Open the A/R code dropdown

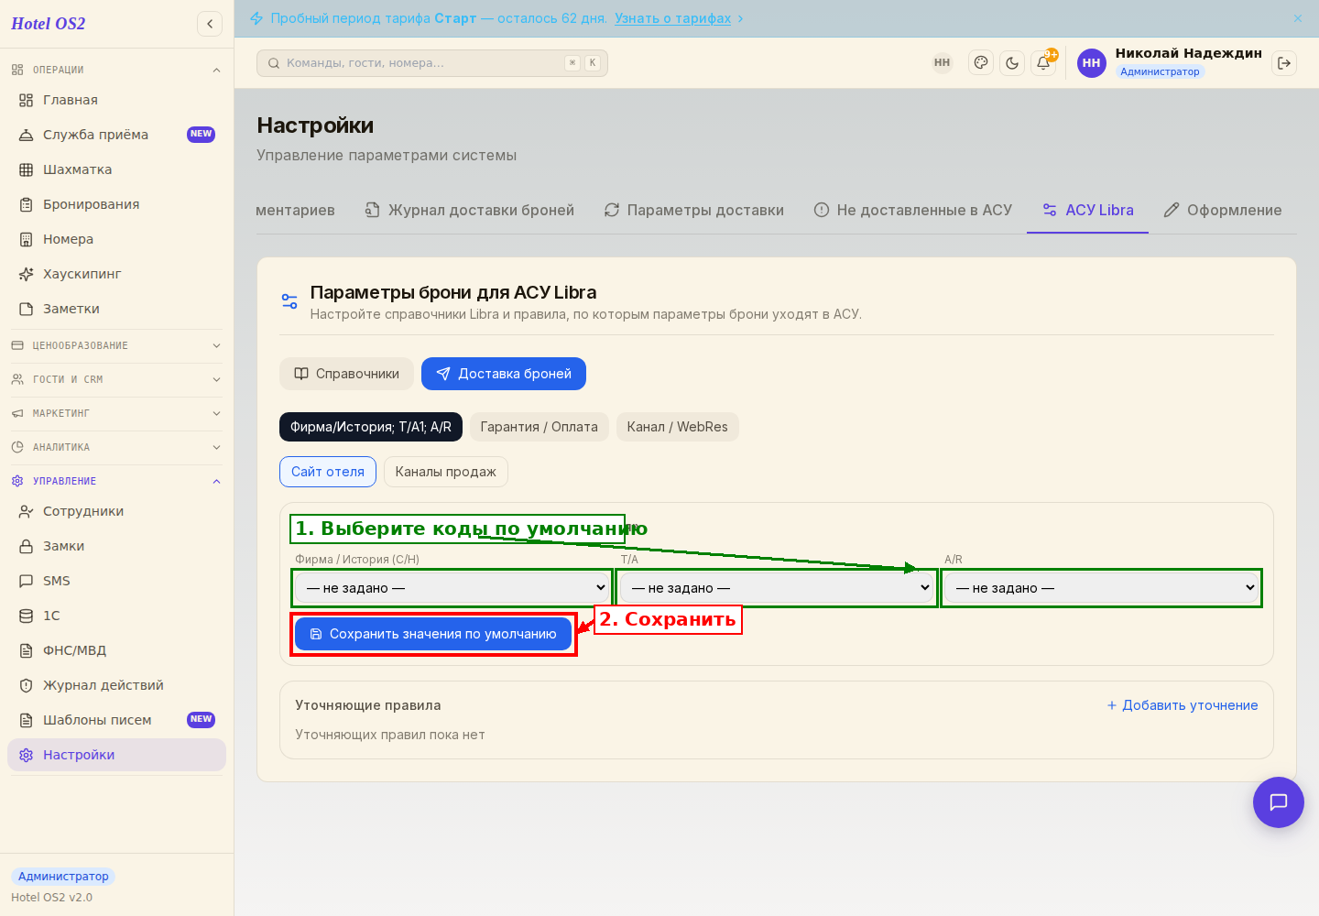click(1102, 588)
